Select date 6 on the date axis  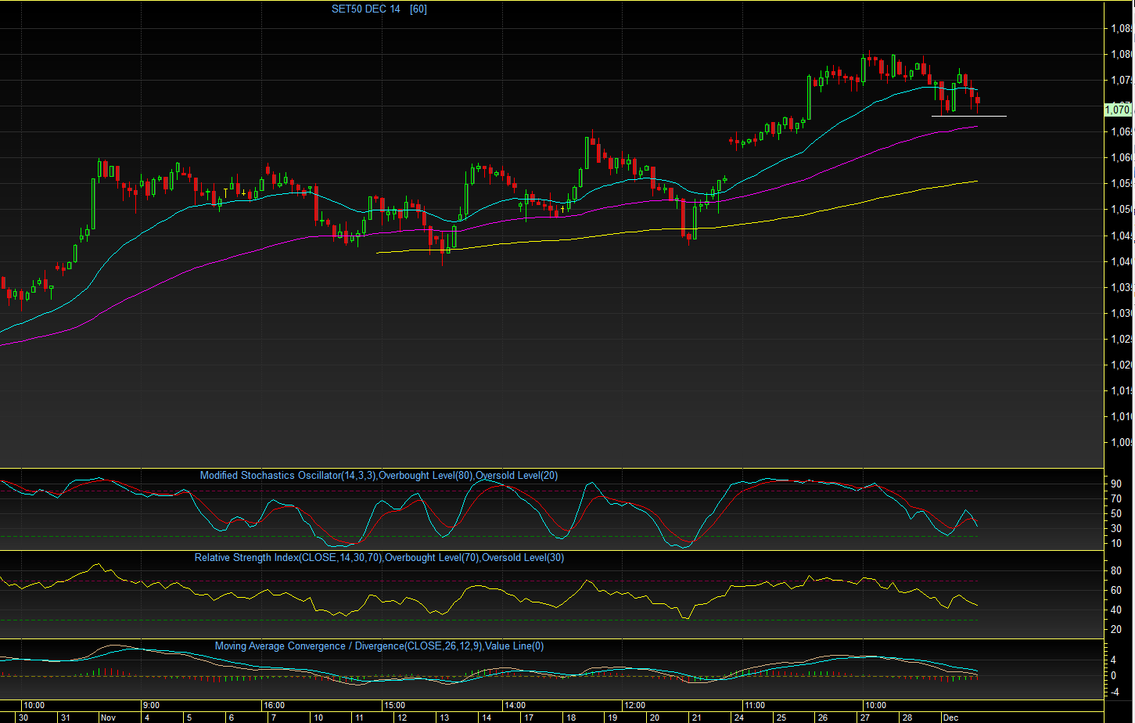coord(231,718)
